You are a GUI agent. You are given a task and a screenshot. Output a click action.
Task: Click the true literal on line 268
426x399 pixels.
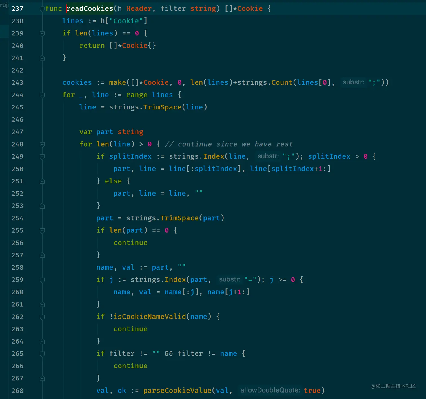coord(312,391)
